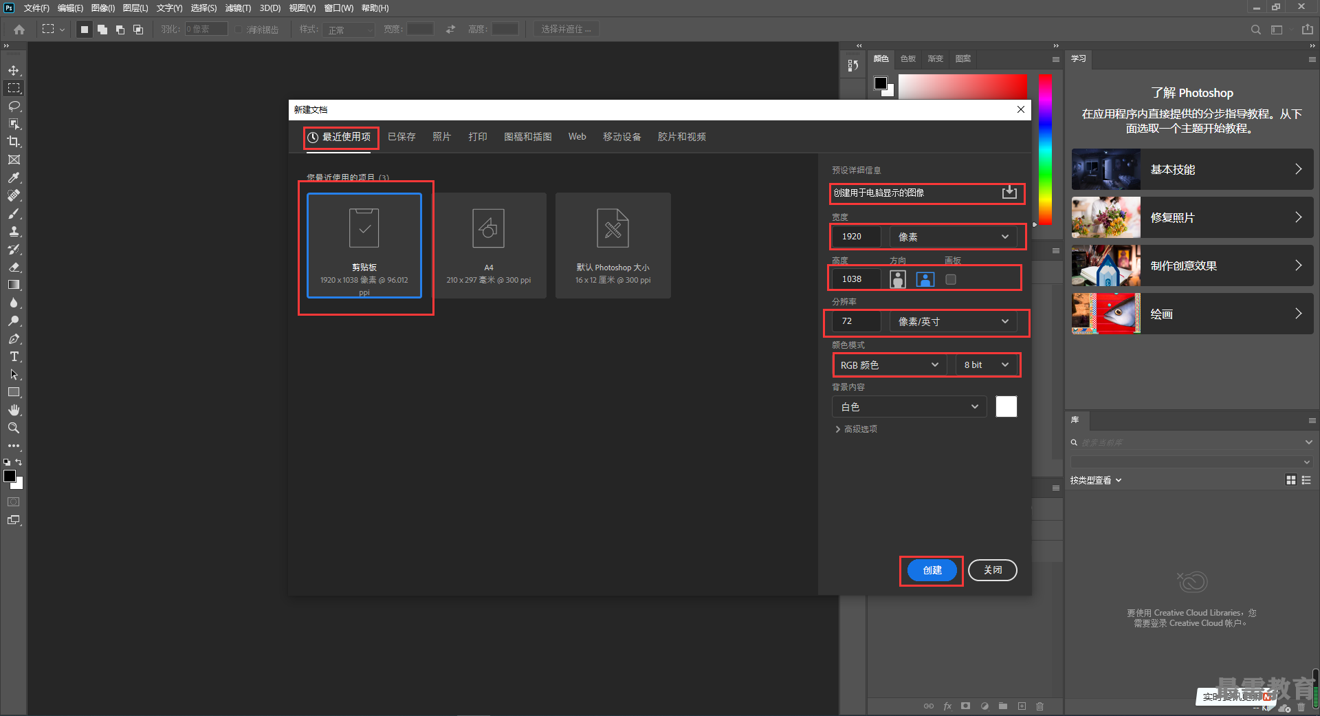
Task: Select the History Brush tool
Action: 14,249
